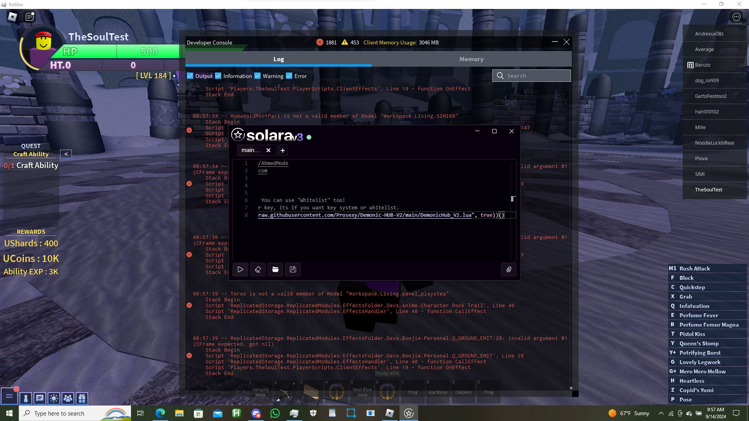Close the main script tab
Viewport: 749px width, 421px height.
(x=268, y=150)
